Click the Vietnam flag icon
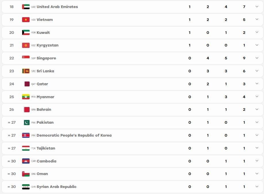This screenshot has width=264, height=194. point(26,20)
